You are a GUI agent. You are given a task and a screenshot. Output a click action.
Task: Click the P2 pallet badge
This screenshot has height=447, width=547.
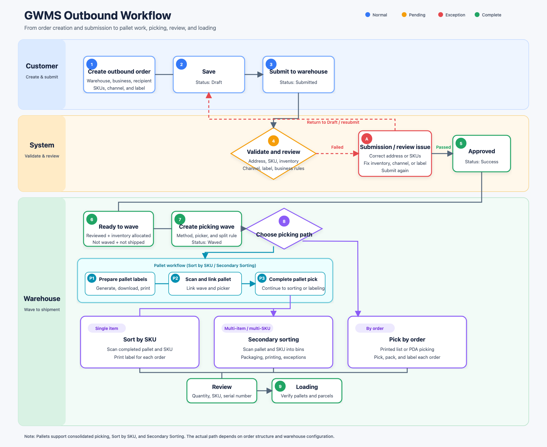point(175,278)
